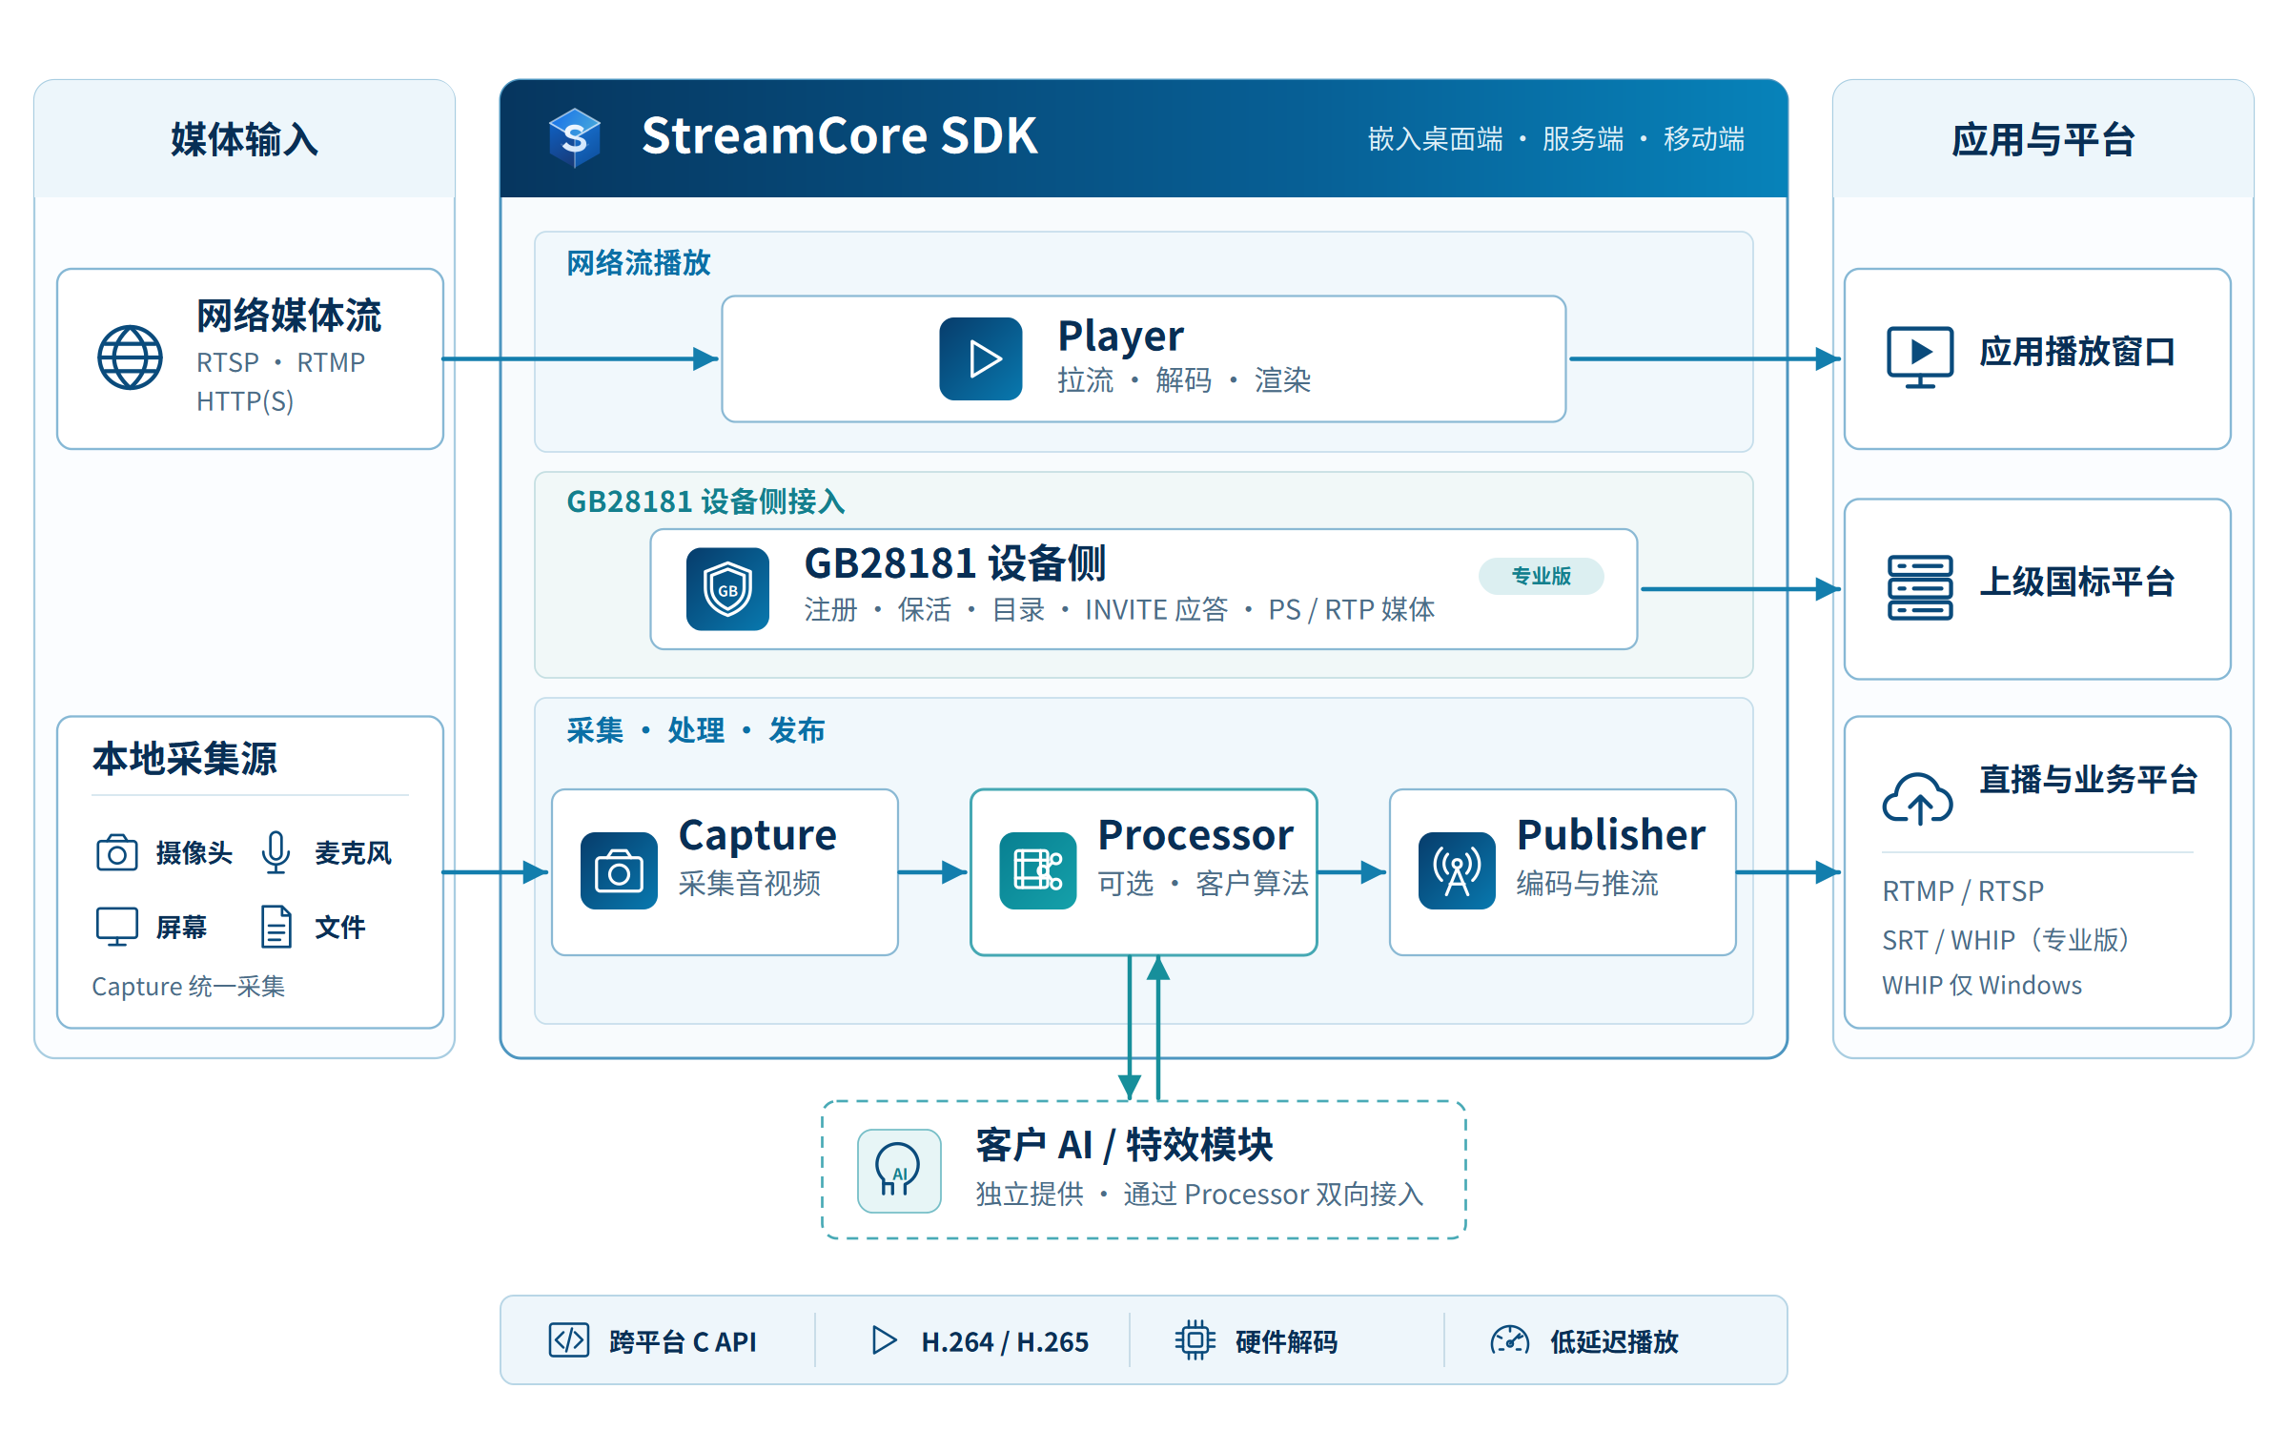Click the 可选 · 客户算法 description
This screenshot has height=1430, width=2288.
tap(1203, 883)
